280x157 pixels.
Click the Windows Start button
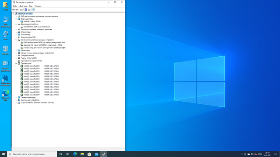pyautogui.click(x=3, y=154)
